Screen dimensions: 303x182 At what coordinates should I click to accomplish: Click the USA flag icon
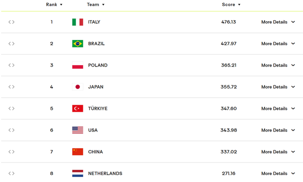[78, 130]
